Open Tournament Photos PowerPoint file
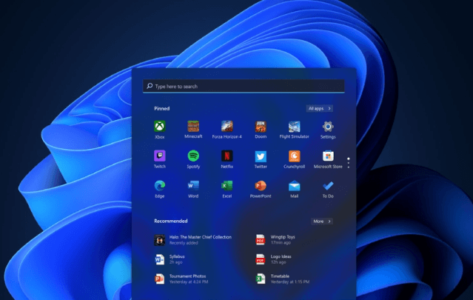This screenshot has height=300, width=473. 181,279
